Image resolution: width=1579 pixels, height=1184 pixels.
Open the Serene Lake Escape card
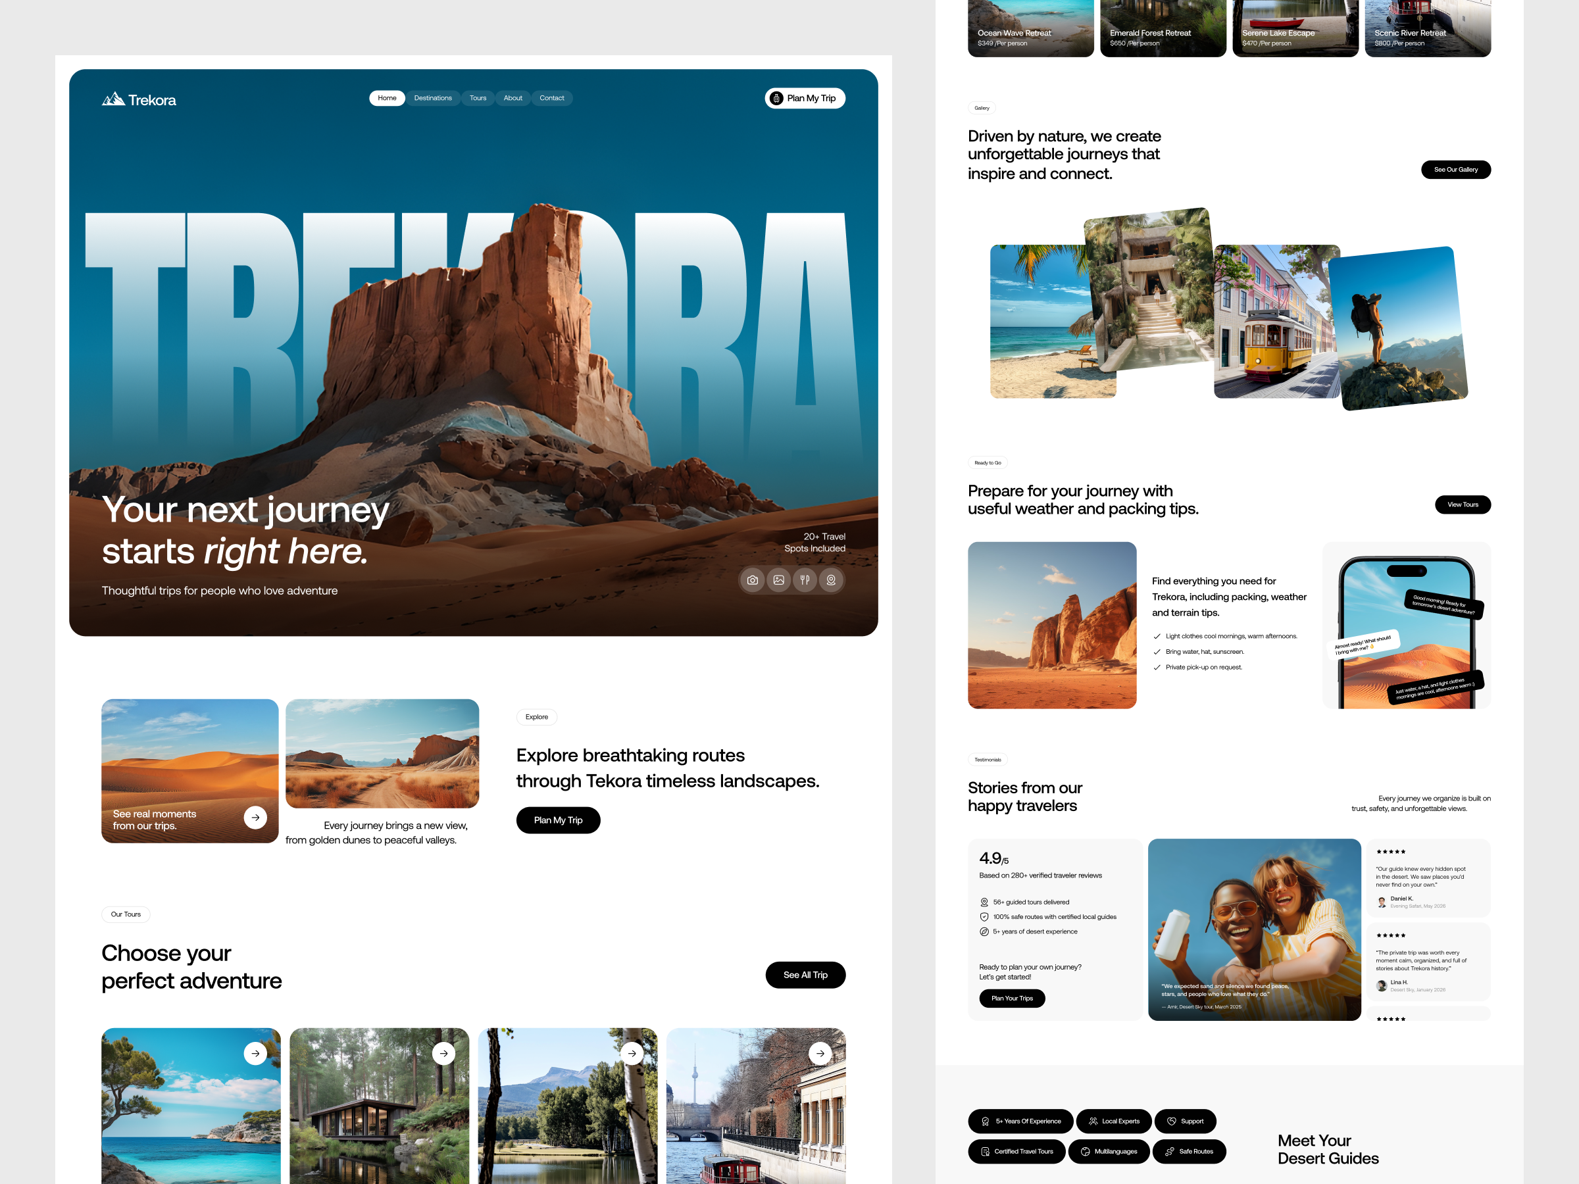pyautogui.click(x=1295, y=27)
